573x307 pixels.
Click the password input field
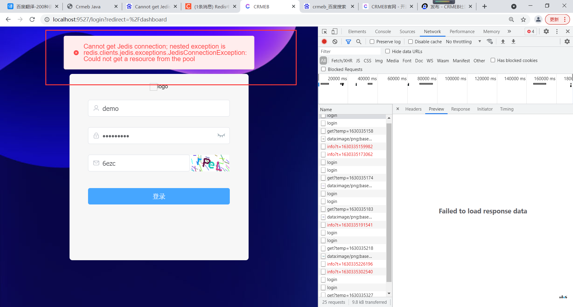tap(159, 136)
